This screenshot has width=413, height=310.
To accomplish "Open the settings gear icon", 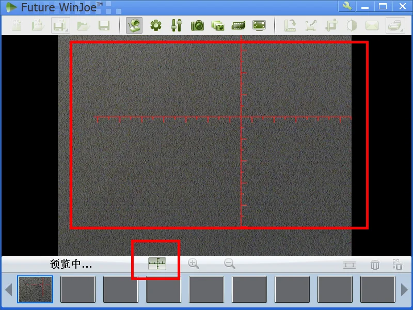I will pyautogui.click(x=155, y=25).
